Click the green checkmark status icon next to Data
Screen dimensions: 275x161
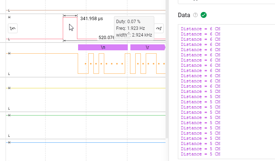[204, 15]
